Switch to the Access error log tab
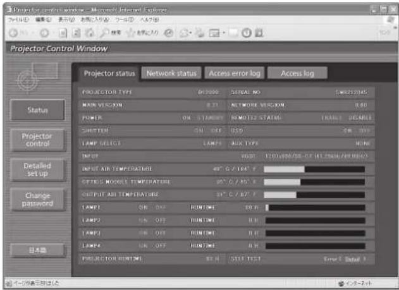Screen dimensions: 399x290 pyautogui.click(x=235, y=73)
